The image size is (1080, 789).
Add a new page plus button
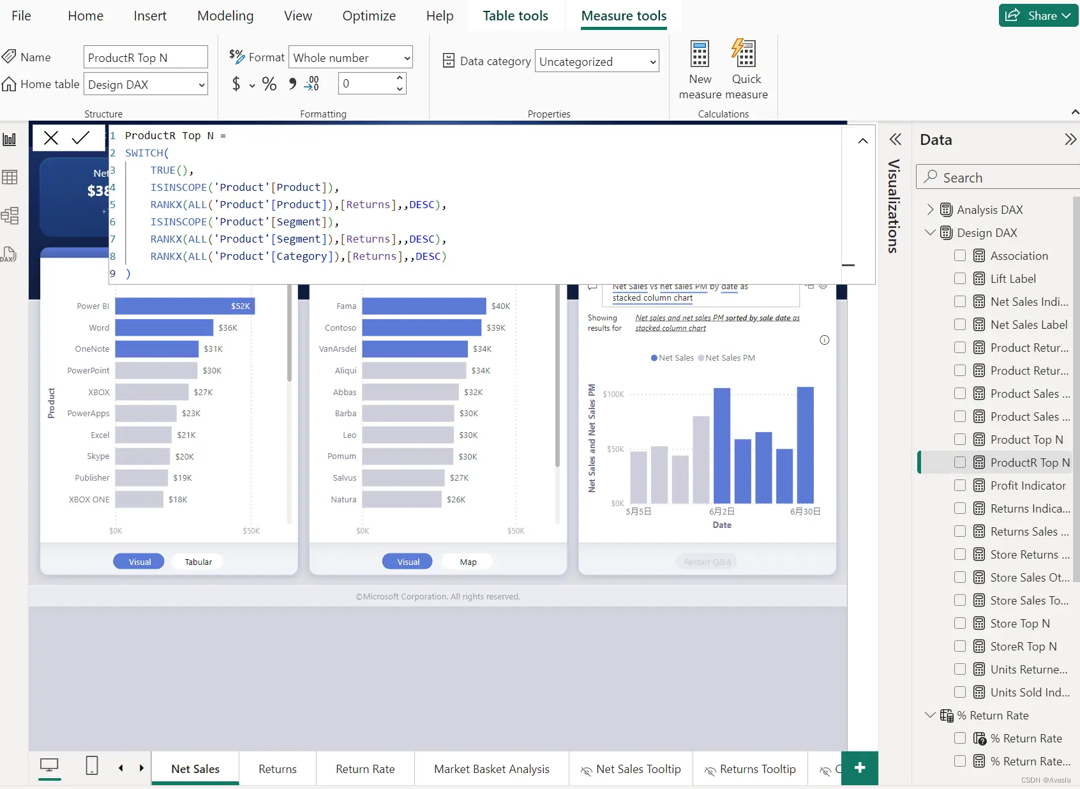point(860,768)
